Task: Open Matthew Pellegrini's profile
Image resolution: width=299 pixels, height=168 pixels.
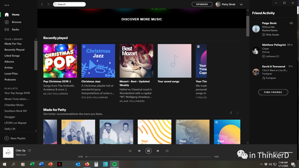Action: pos(274,45)
